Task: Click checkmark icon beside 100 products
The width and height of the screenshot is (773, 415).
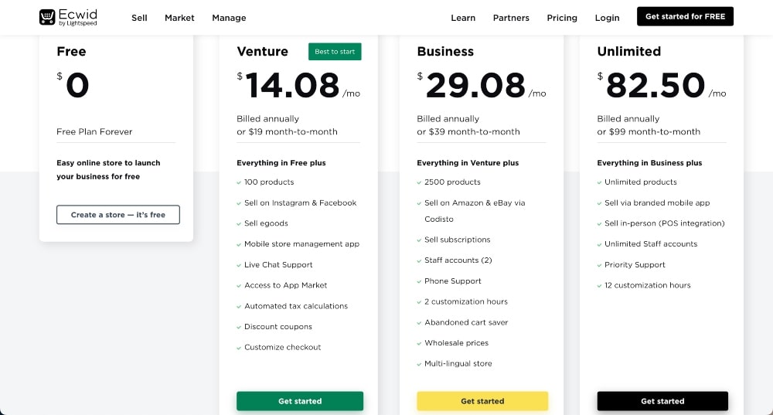Action: click(237, 182)
